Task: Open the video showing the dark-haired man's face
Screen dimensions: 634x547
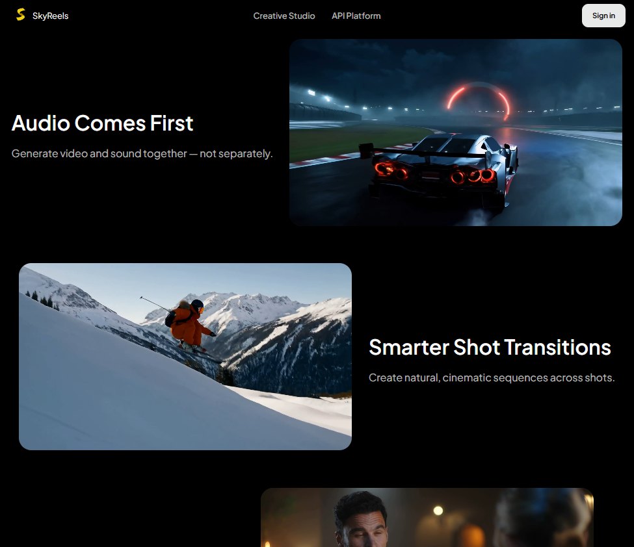Action: (x=427, y=518)
